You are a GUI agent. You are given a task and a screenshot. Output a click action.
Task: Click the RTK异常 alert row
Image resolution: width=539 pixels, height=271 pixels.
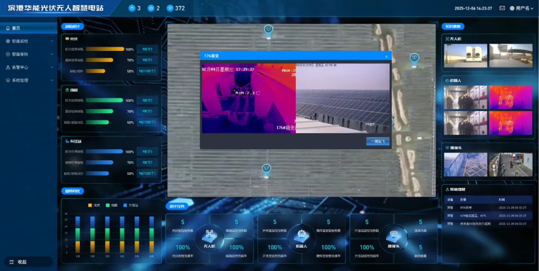click(488, 208)
